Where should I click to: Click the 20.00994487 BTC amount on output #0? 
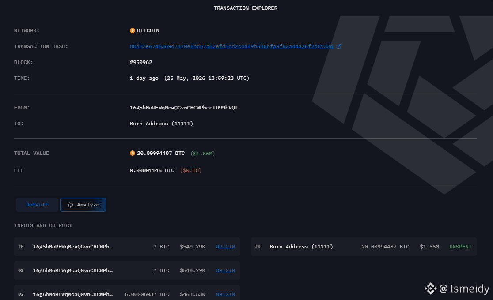click(385, 247)
